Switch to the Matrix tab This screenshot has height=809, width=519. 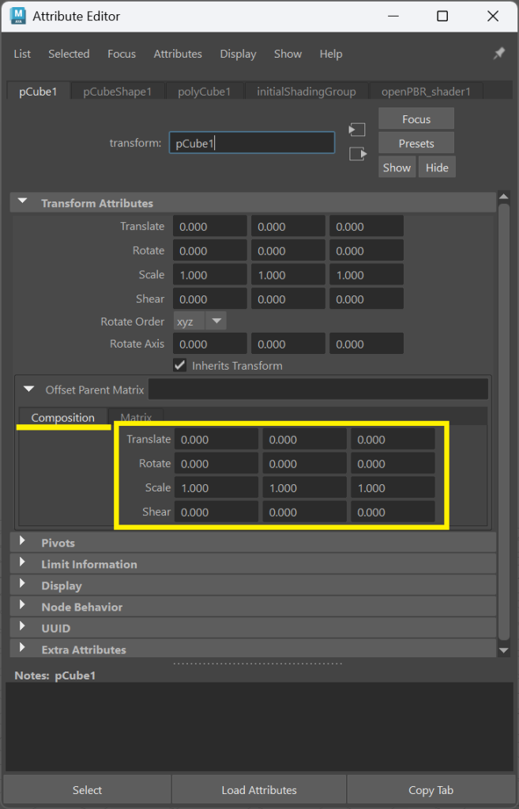click(136, 417)
